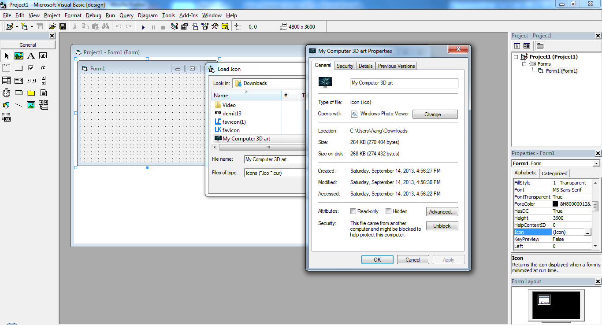Click the Change button for Opens with
The height and width of the screenshot is (325, 602).
tap(435, 114)
